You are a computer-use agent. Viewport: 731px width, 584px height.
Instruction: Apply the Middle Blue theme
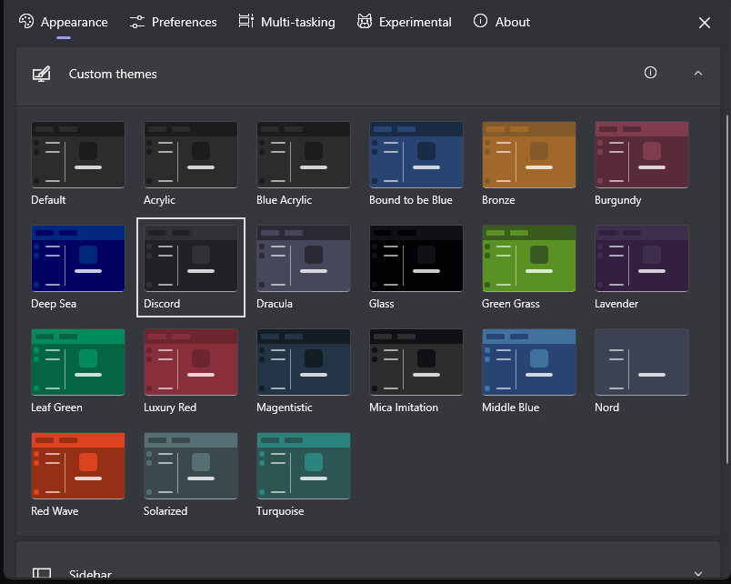click(x=529, y=362)
